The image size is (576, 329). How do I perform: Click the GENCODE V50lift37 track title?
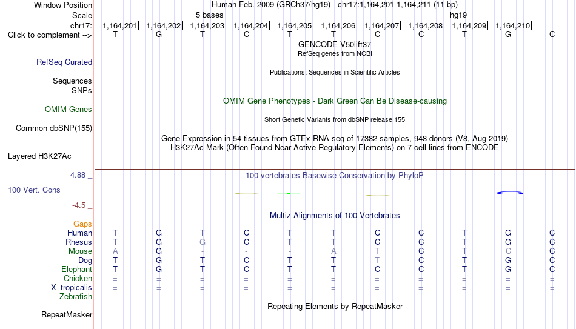[x=335, y=44]
